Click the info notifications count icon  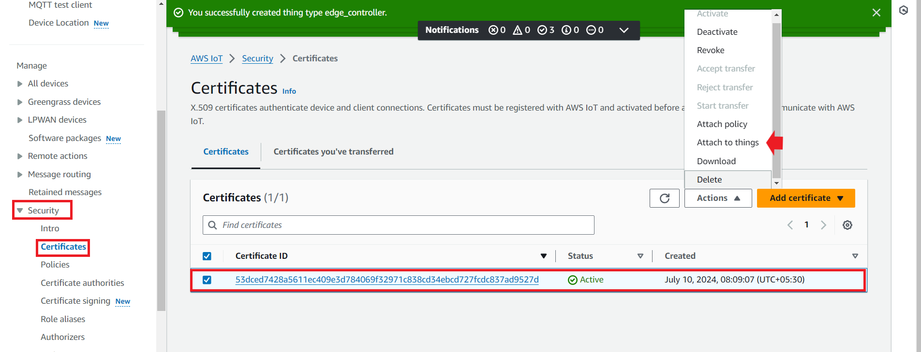click(566, 30)
